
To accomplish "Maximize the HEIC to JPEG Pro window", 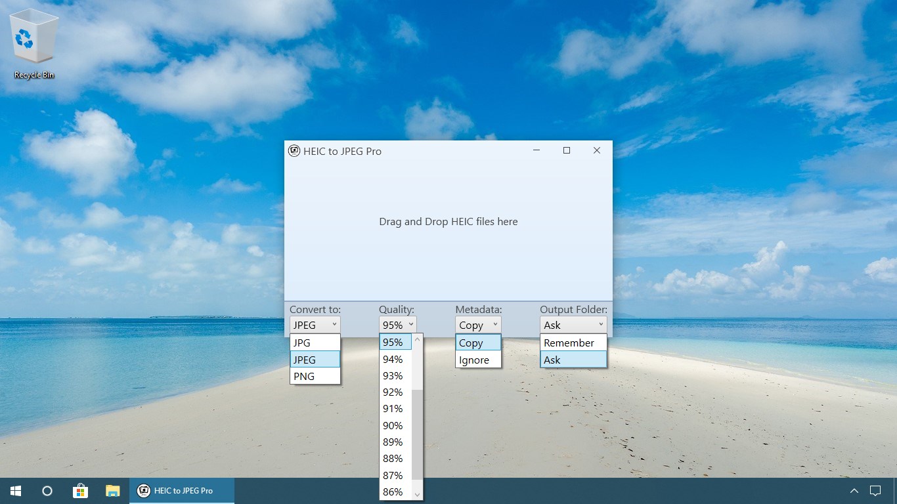I will [x=567, y=150].
